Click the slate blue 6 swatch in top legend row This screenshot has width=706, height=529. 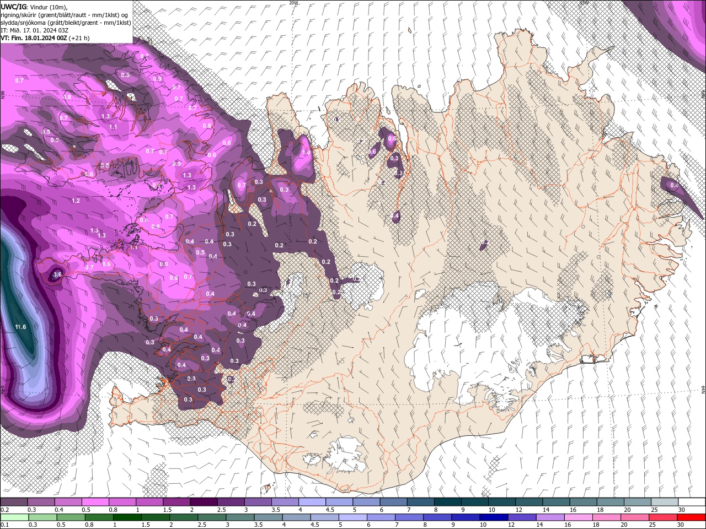pos(393,502)
